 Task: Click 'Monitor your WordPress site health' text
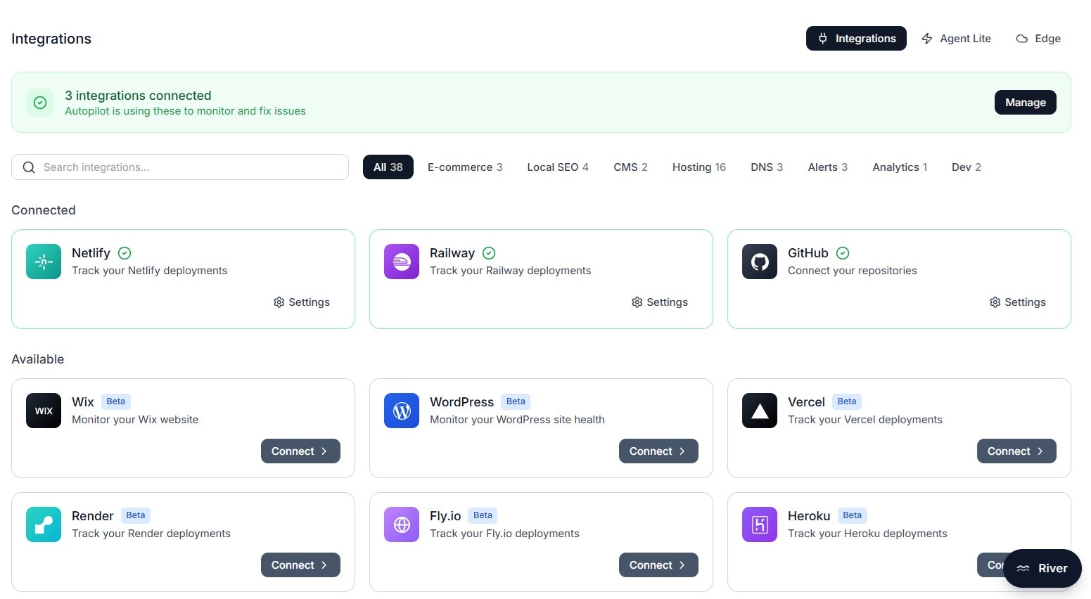tap(517, 420)
